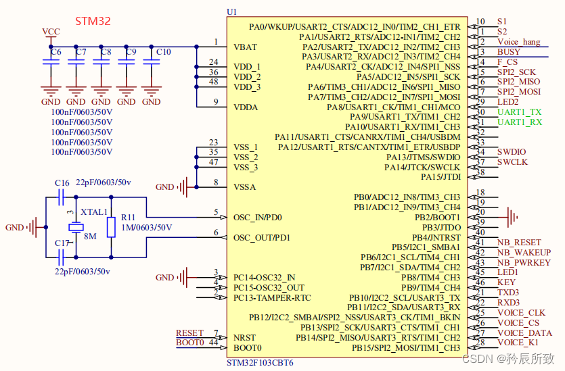The height and width of the screenshot is (371, 565).
Task: Select resistor R11 symbol
Action: click(x=112, y=227)
